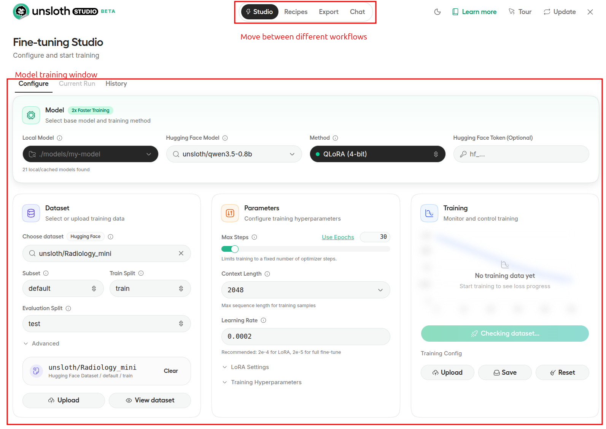This screenshot has height=429, width=606.
Task: Expand Training Hyperparameters
Action: coord(262,382)
